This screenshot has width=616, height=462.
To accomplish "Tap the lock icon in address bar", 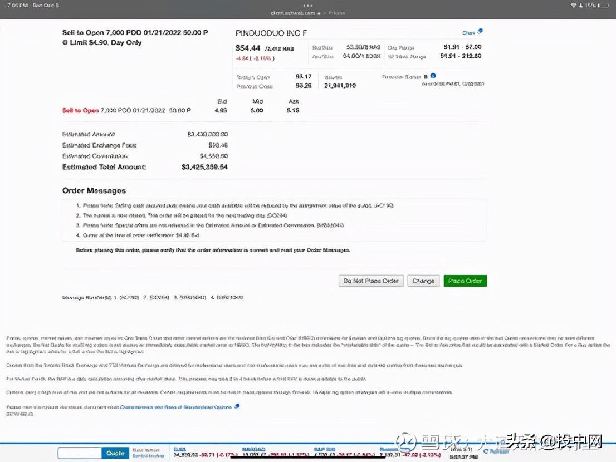I will coord(319,13).
